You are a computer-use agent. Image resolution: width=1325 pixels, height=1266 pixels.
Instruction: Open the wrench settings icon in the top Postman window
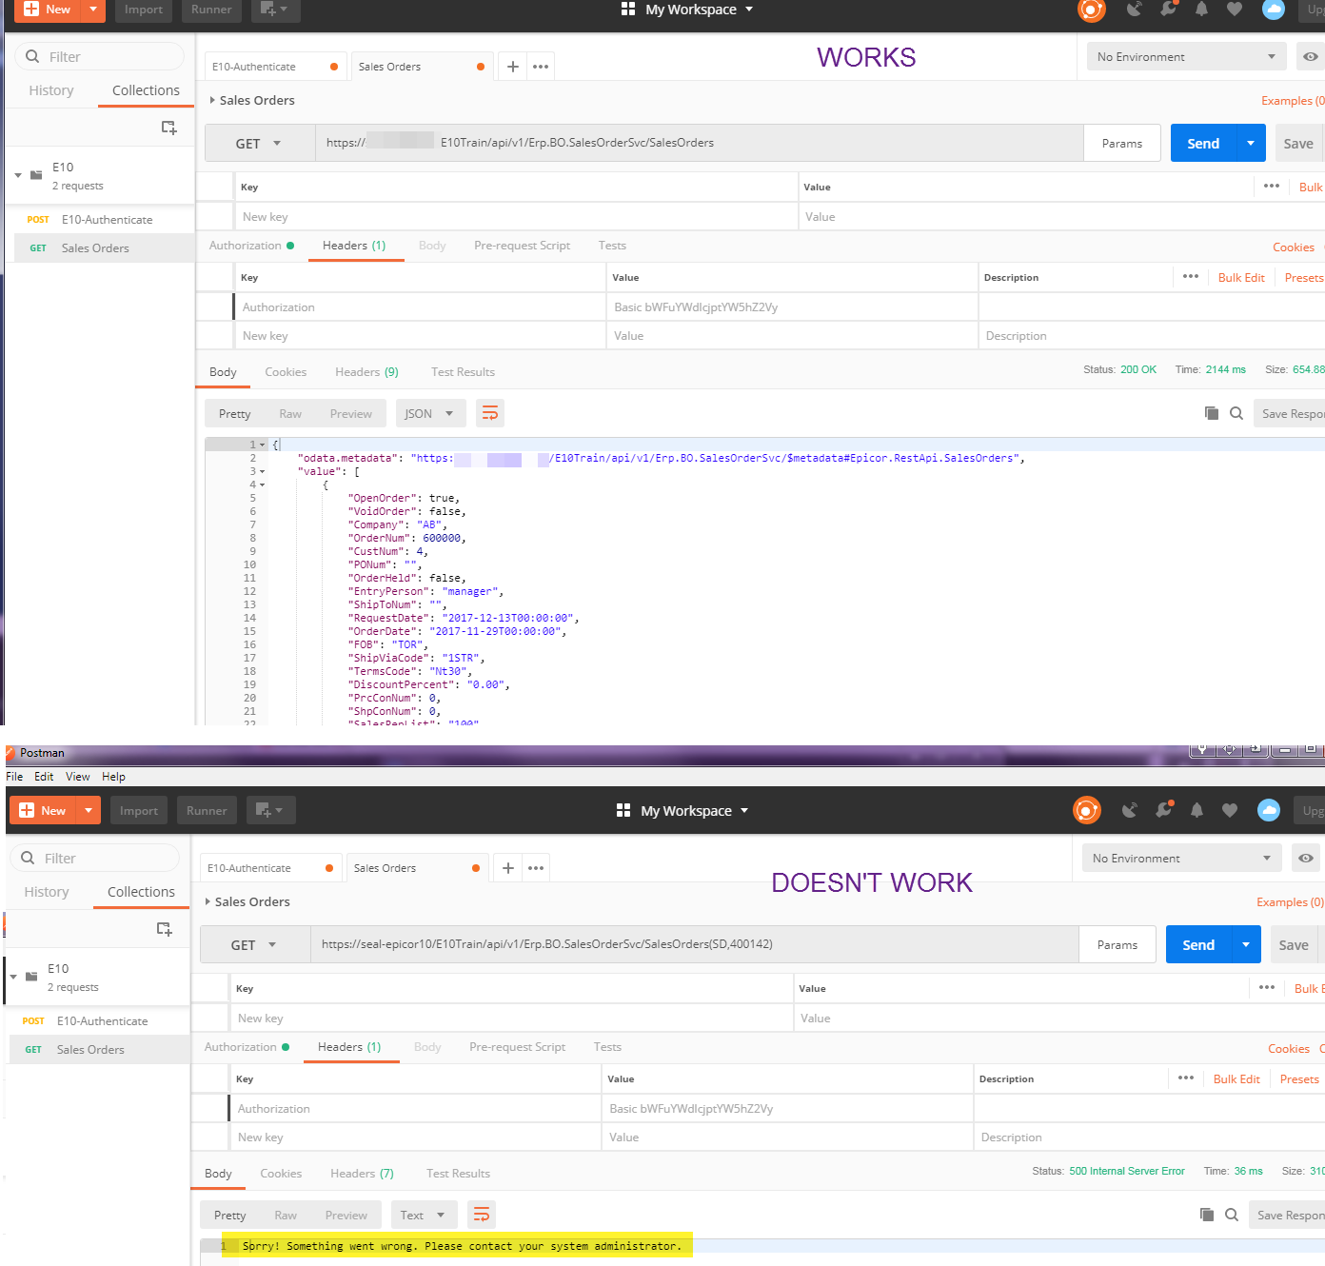(1168, 10)
